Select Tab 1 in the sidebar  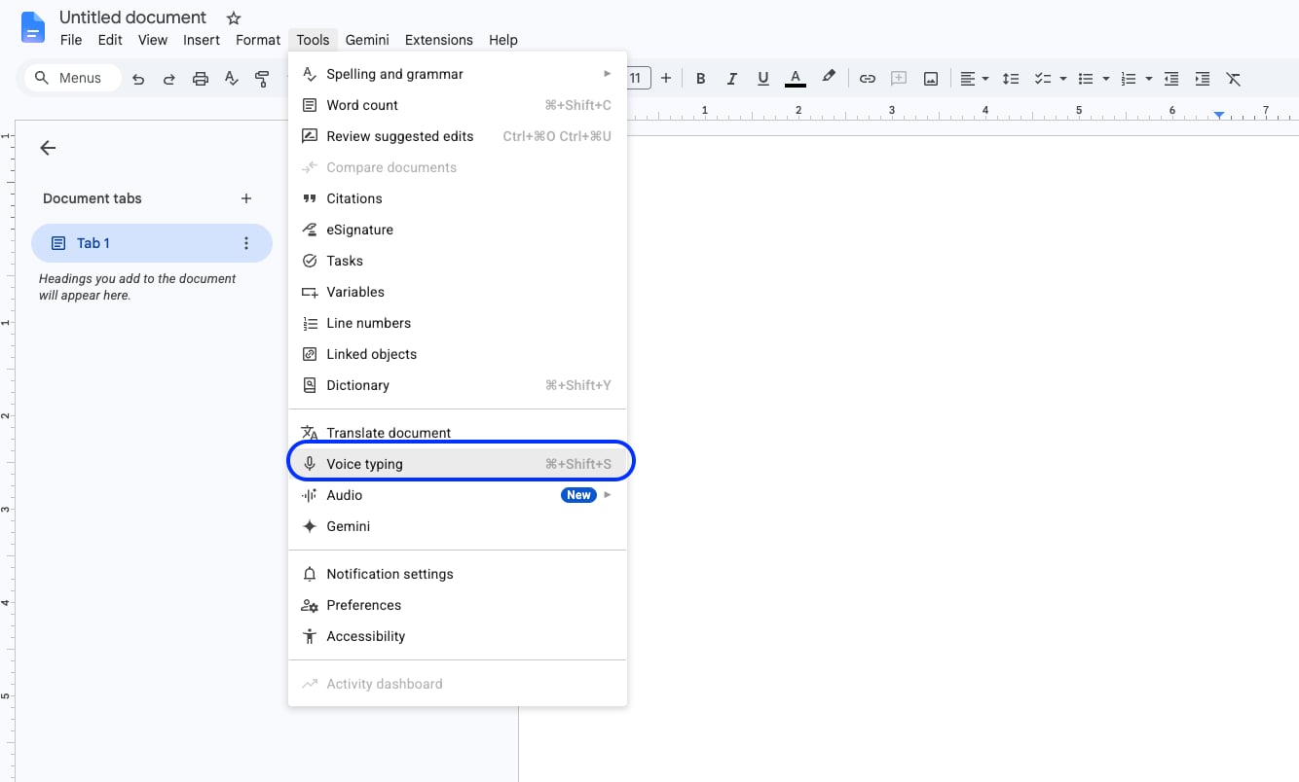pos(152,243)
